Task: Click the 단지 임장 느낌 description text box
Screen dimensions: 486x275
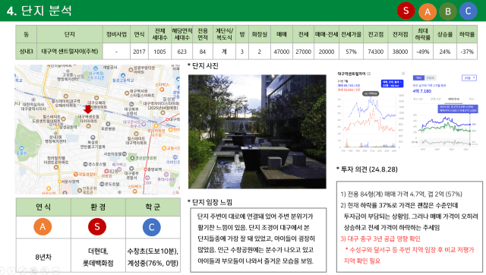Action: [258, 240]
